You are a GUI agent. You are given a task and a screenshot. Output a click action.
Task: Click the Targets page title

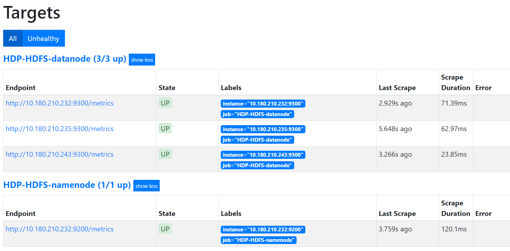(x=32, y=13)
